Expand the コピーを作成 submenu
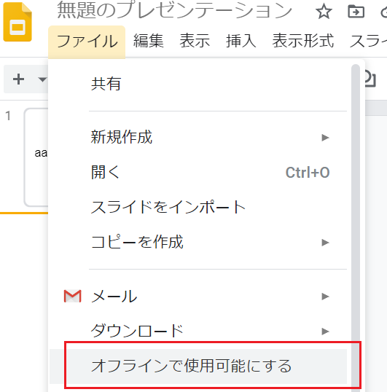This screenshot has width=387, height=392. (x=198, y=242)
